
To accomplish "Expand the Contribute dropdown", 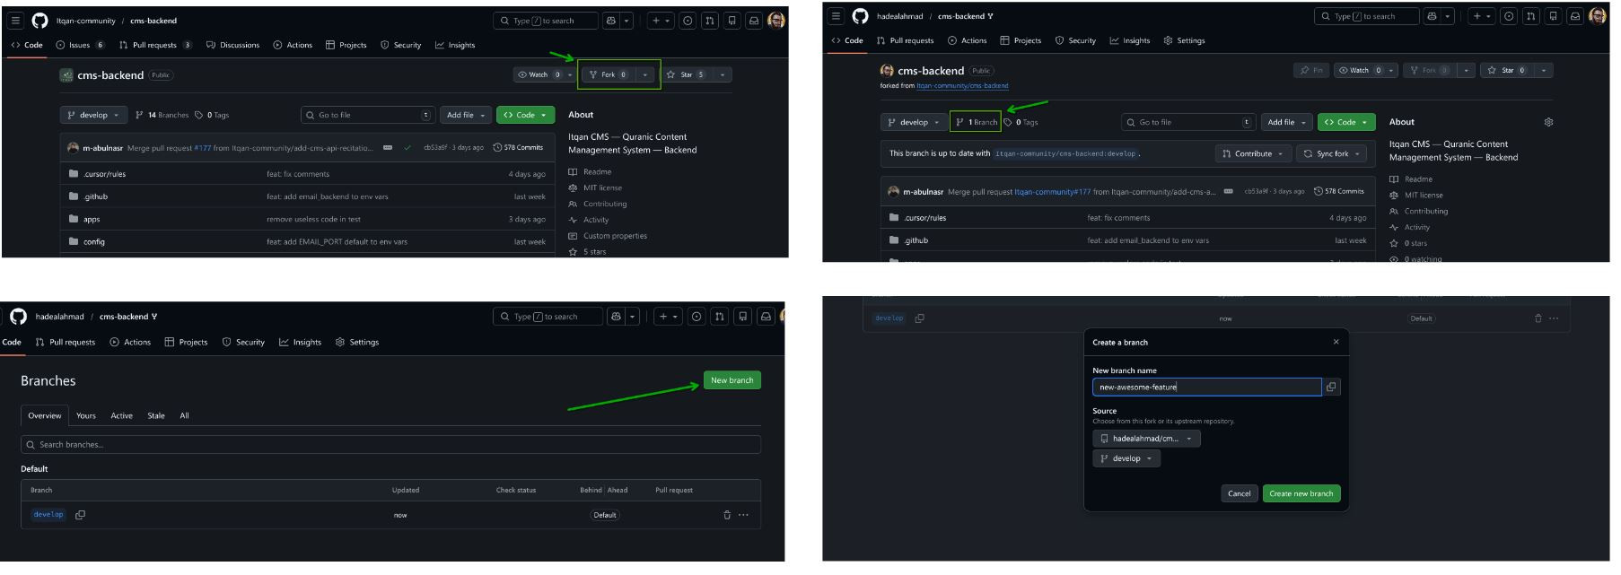I will (x=1253, y=153).
